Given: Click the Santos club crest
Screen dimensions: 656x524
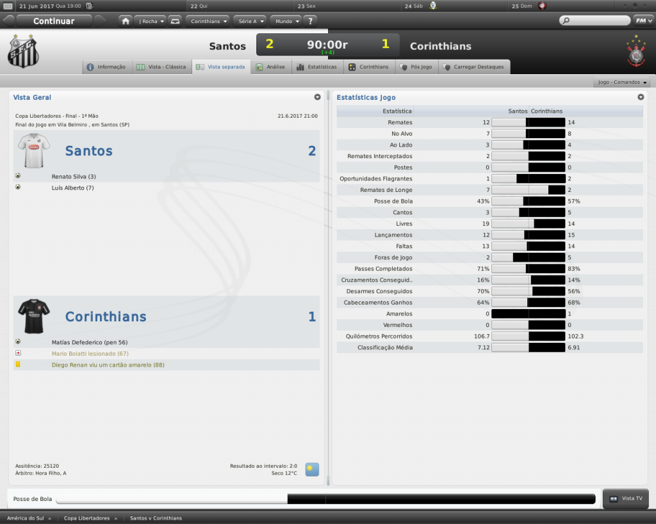Looking at the screenshot, I should [23, 51].
